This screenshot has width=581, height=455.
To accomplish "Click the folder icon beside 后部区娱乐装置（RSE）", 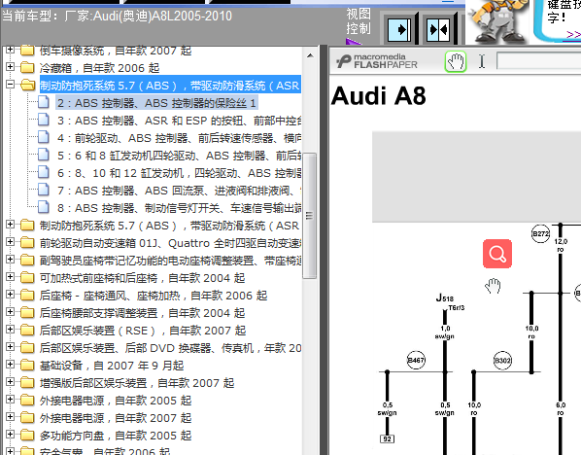I will point(27,331).
